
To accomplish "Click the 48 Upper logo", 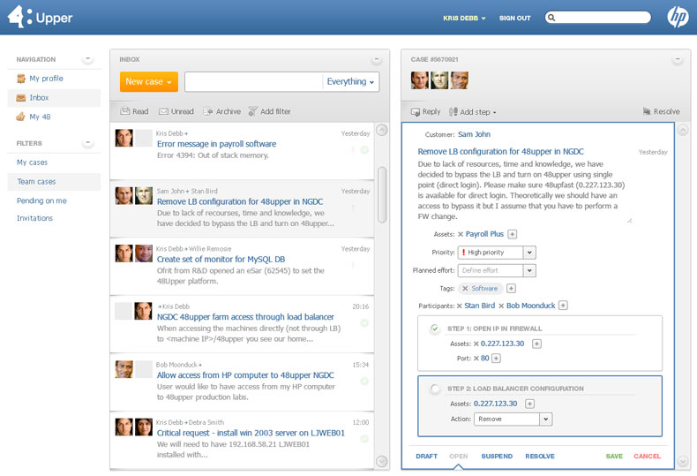I will point(40,17).
